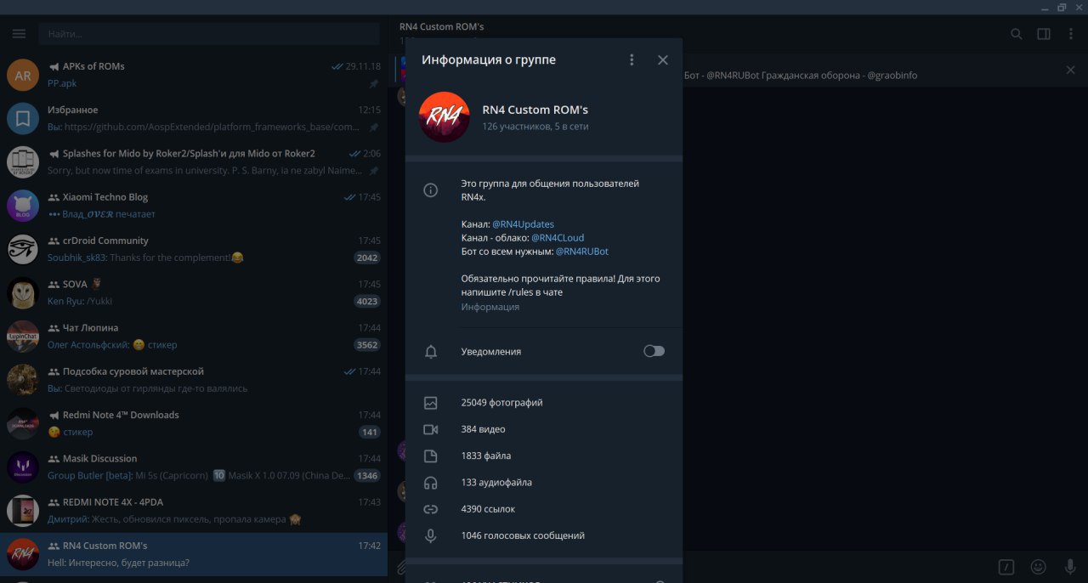
Task: Open the SOVA group chat
Action: (194, 292)
